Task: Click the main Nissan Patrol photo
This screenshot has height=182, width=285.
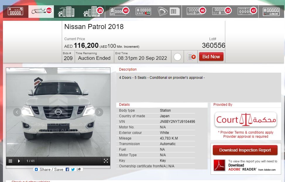Action: tap(58, 112)
